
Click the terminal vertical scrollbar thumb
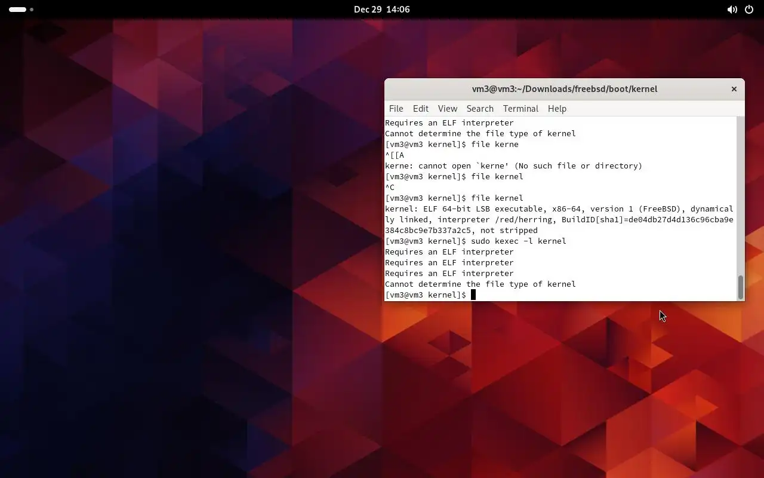741,287
